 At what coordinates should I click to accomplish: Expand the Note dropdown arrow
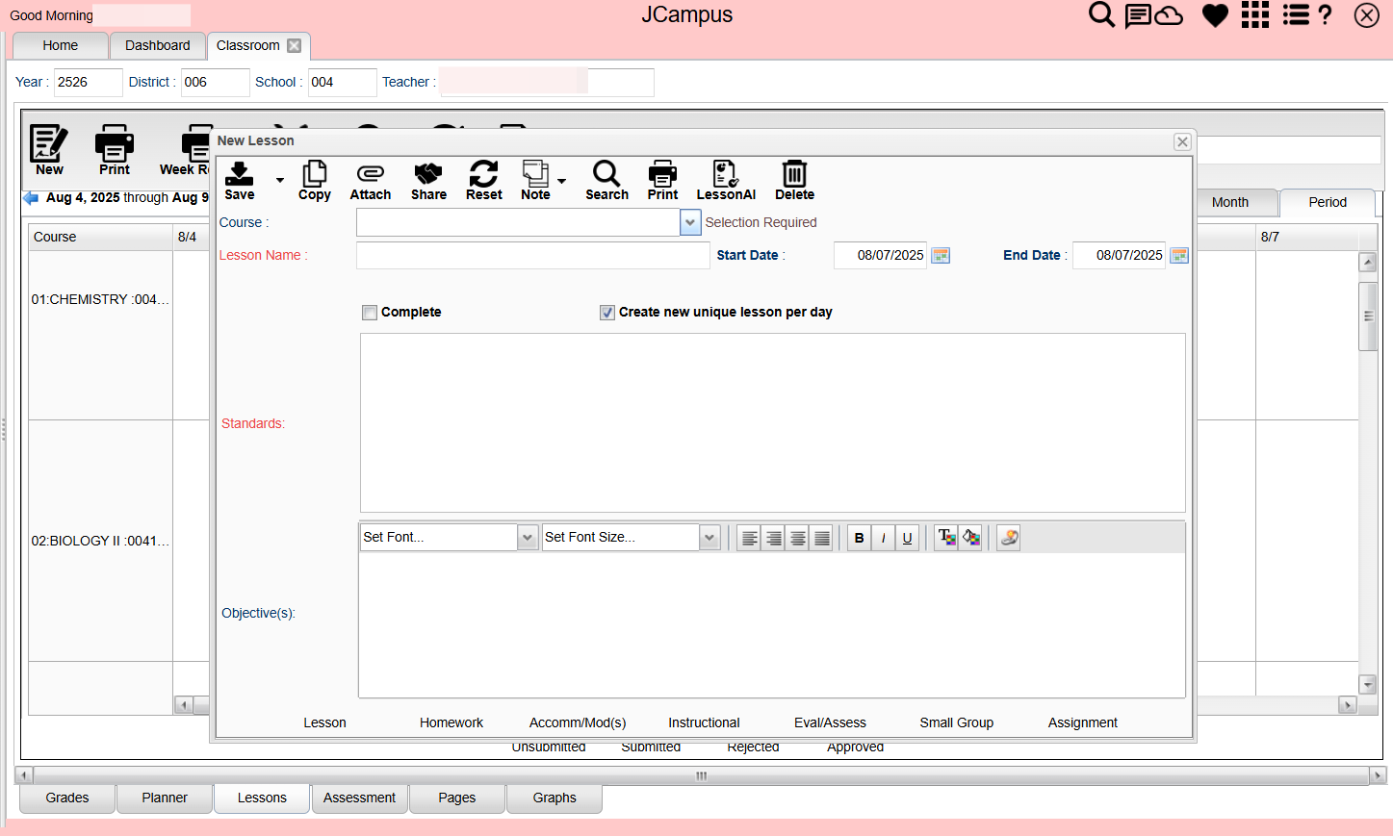pos(561,180)
